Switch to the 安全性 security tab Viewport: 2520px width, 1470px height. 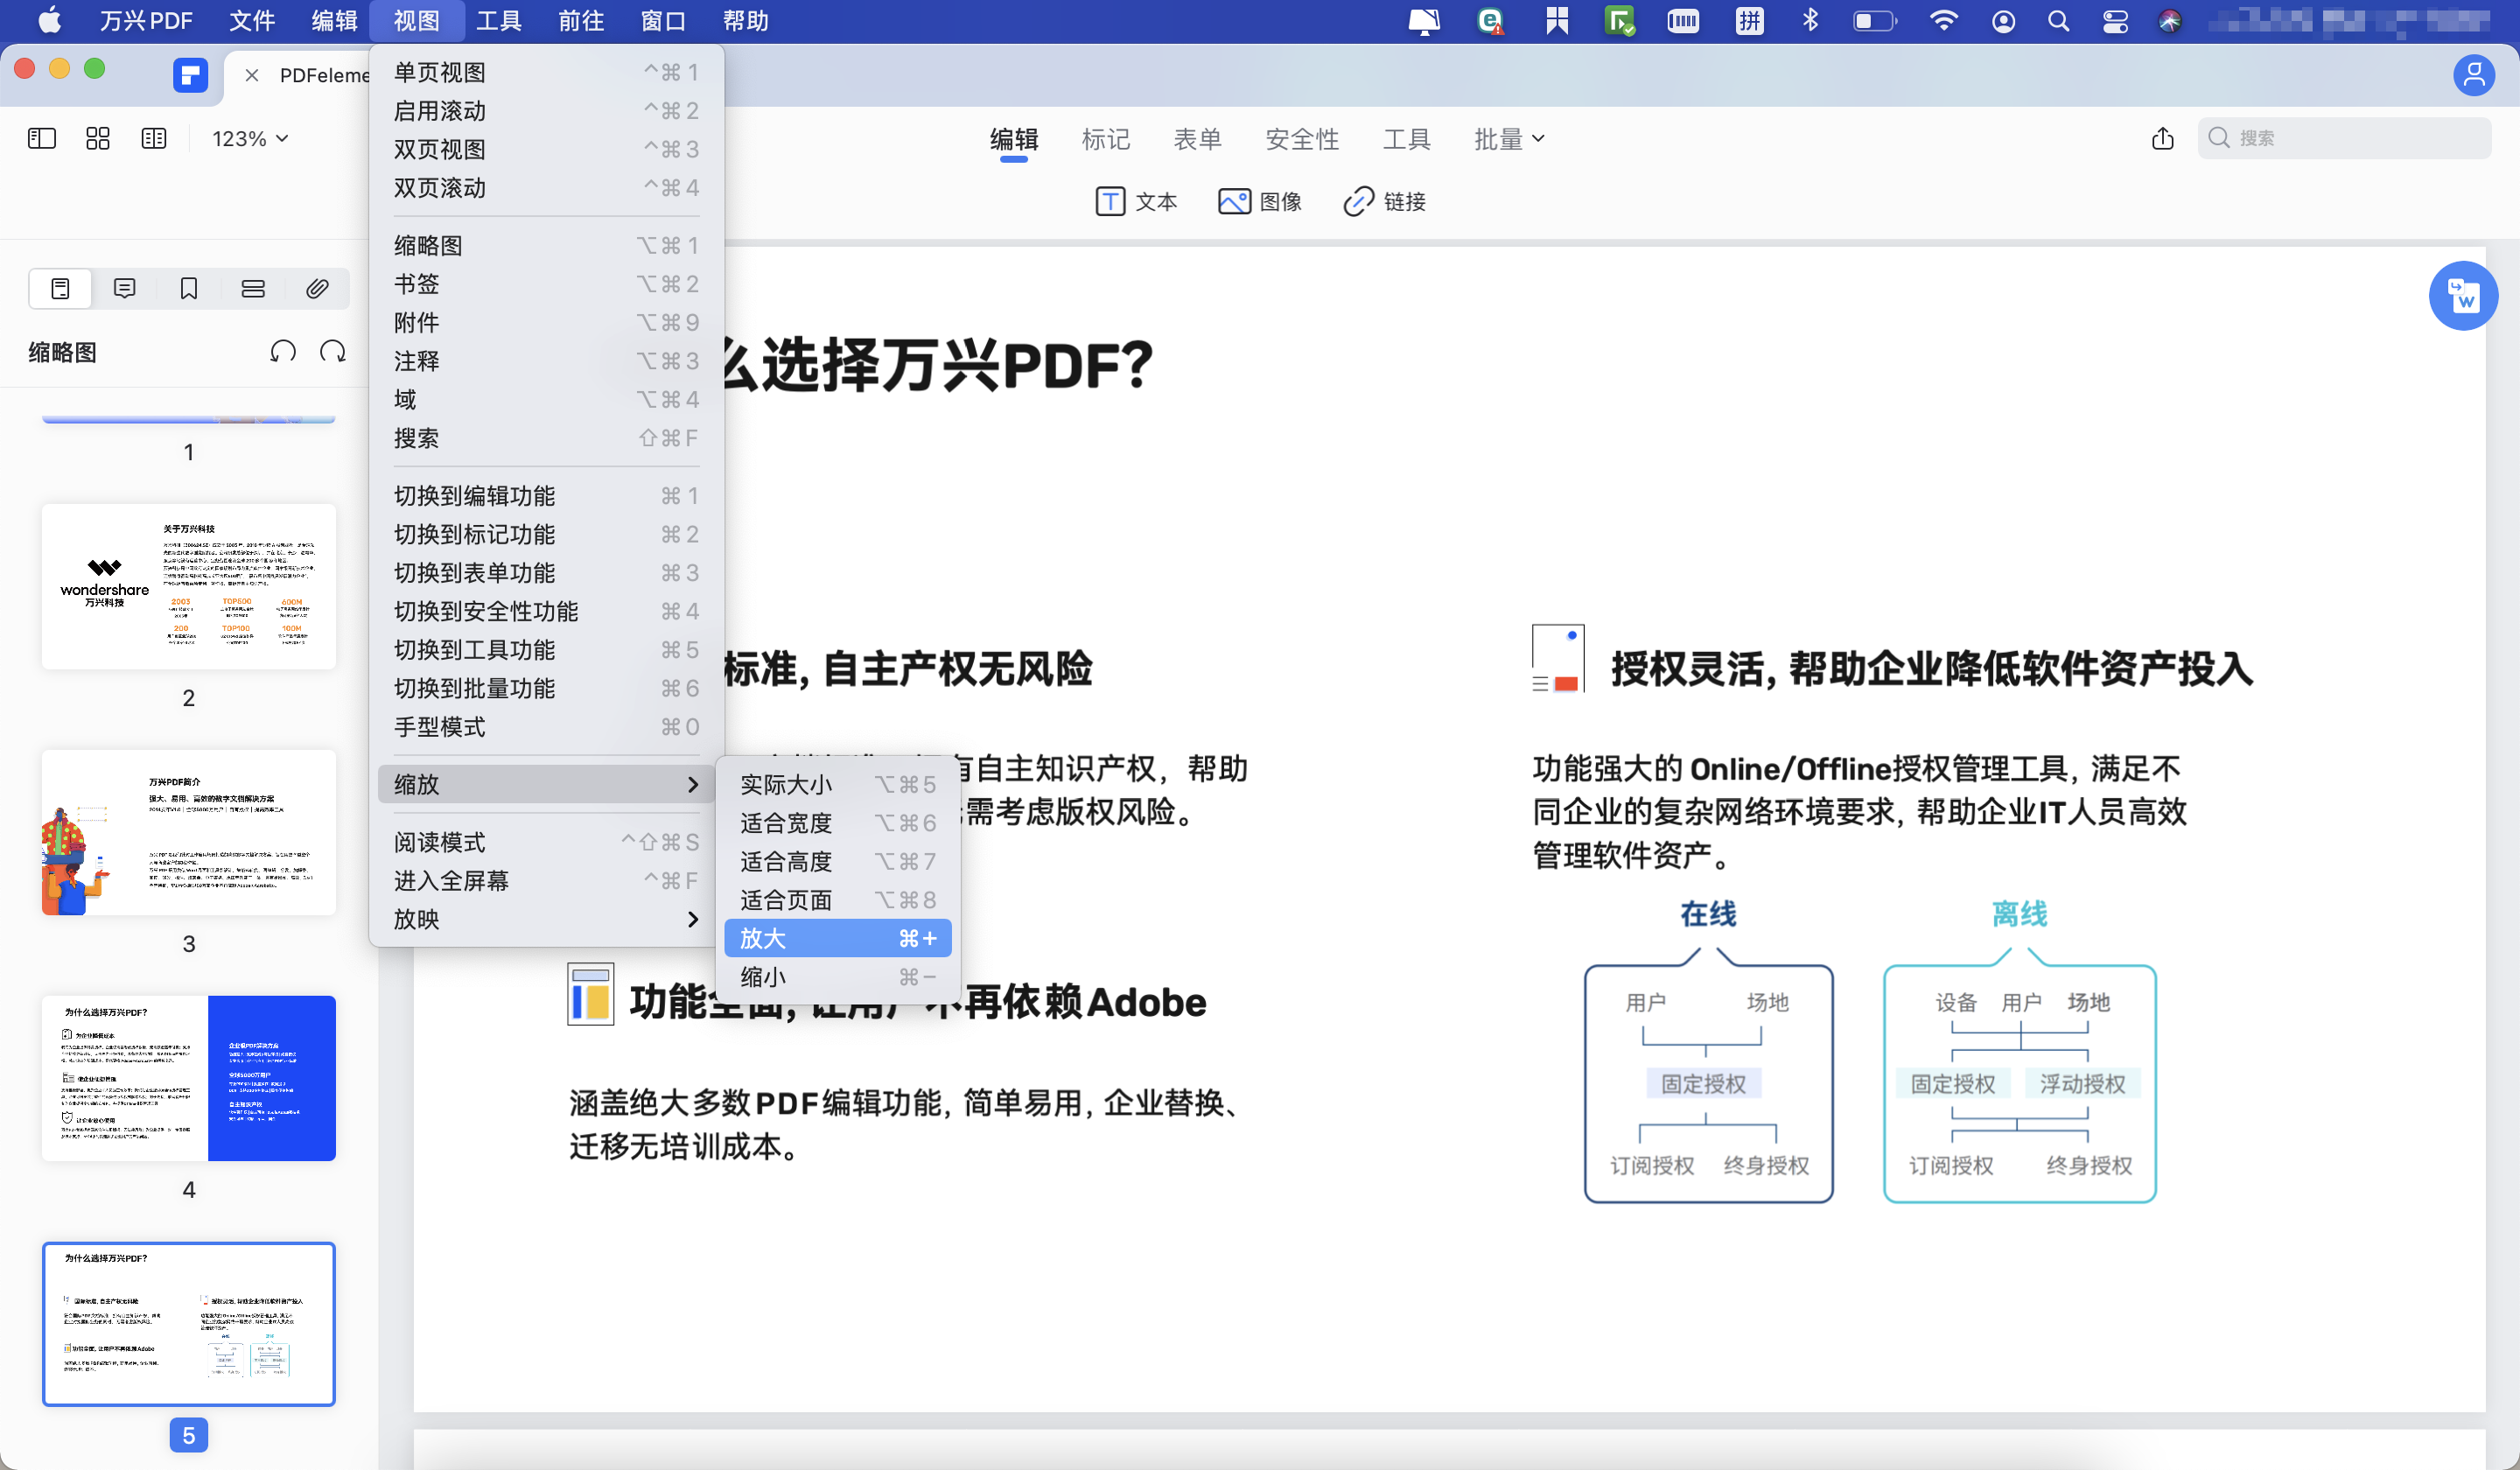[x=1302, y=139]
